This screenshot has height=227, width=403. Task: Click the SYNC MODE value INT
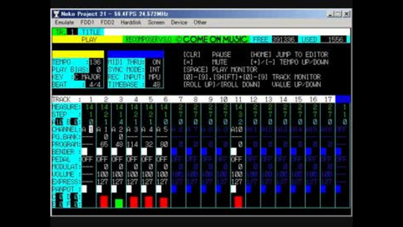[x=155, y=70]
